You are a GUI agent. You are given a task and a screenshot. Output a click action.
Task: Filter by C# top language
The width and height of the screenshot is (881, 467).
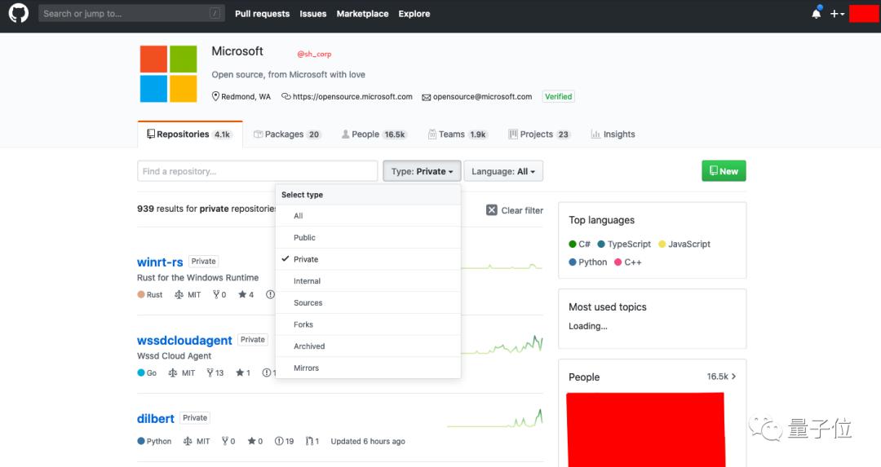coord(579,245)
